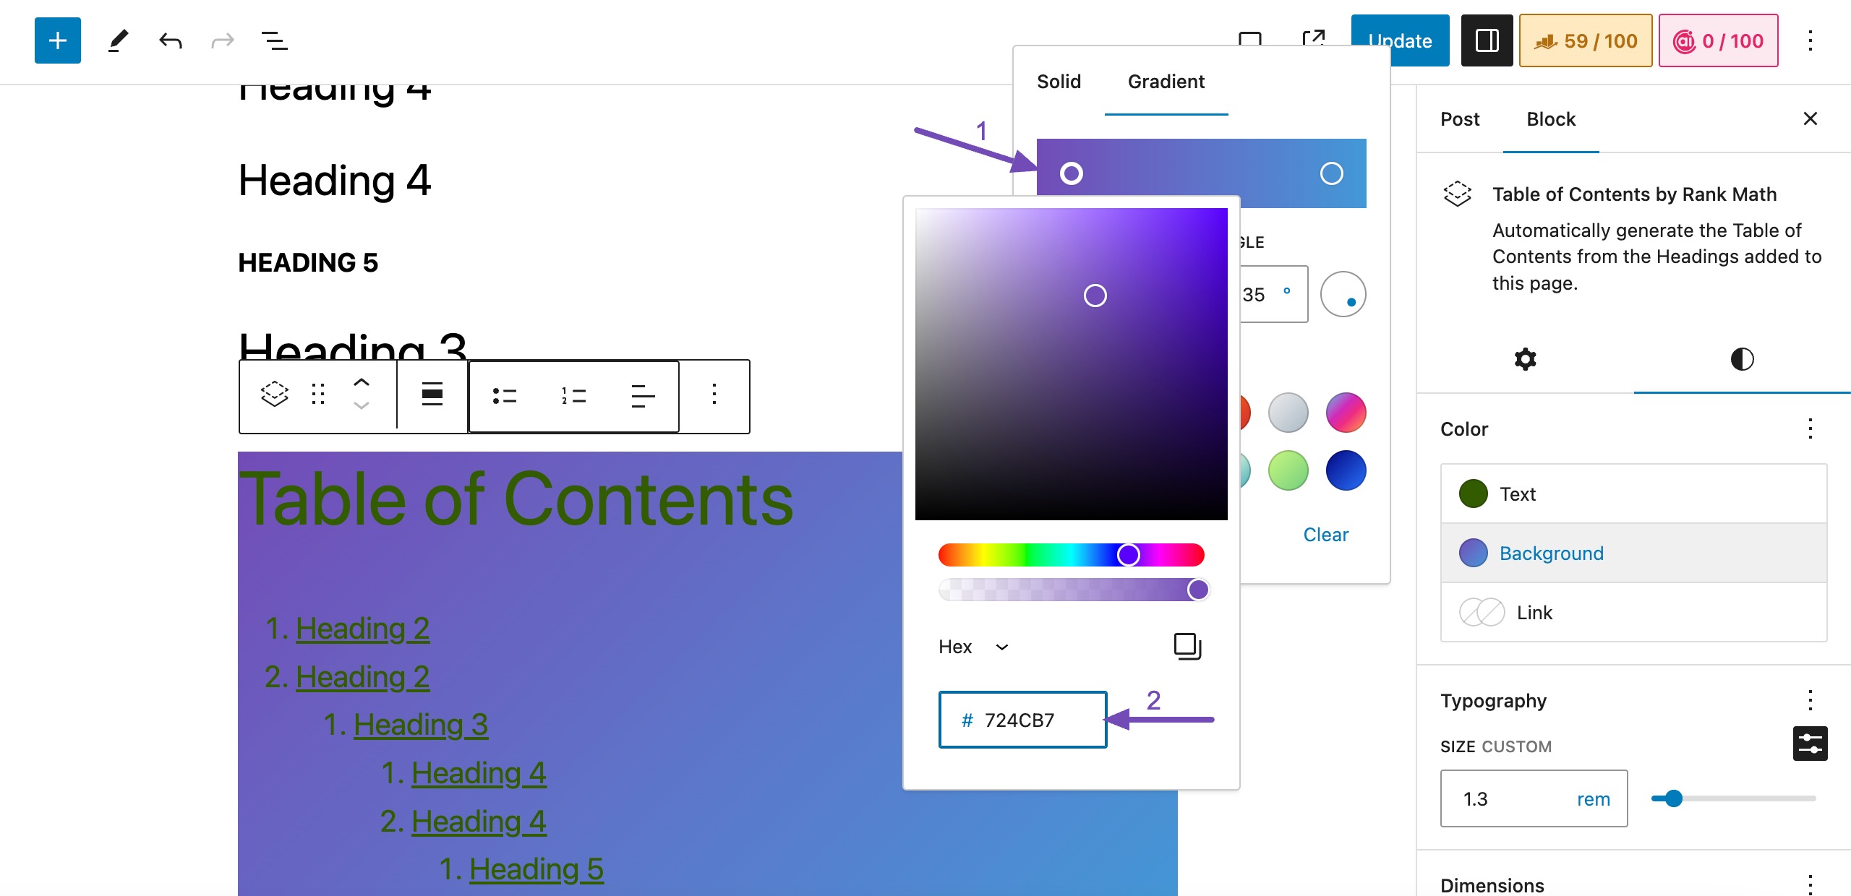Click the Table of Contents block icon
Screen dimensions: 1851x896
1459,194
